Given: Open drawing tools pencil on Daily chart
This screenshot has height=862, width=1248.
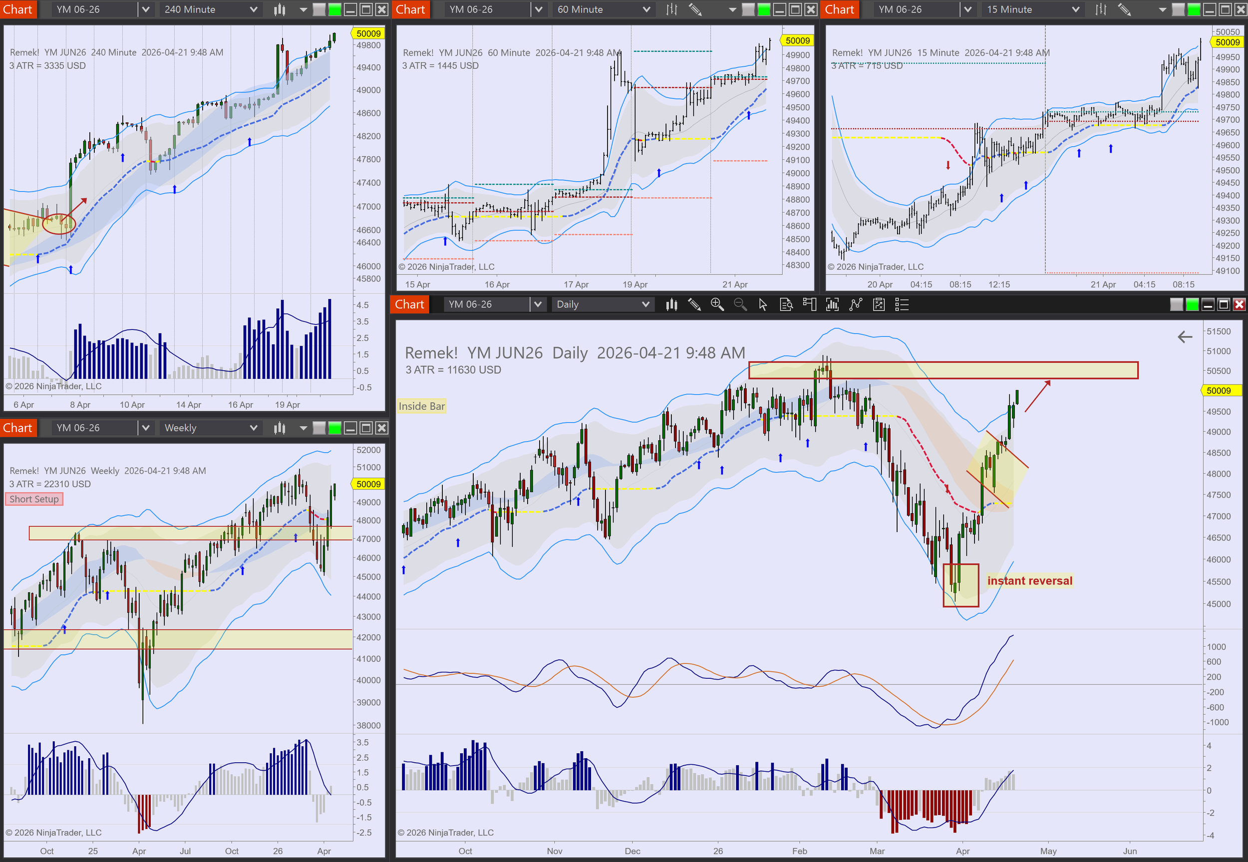Looking at the screenshot, I should (x=694, y=304).
